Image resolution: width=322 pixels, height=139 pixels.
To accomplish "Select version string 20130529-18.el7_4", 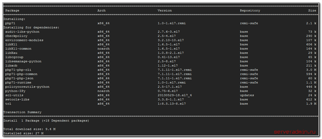I will [x=175, y=95].
